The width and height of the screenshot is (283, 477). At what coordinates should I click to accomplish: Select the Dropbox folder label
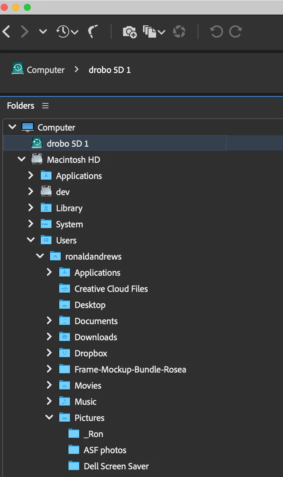(x=91, y=353)
